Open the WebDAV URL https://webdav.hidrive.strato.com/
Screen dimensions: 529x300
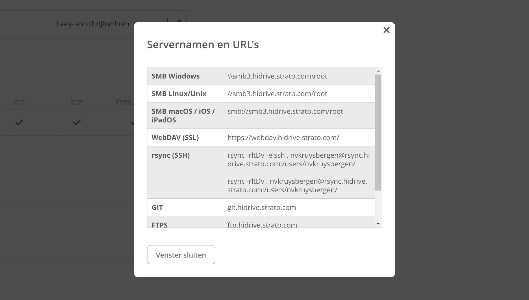(x=284, y=137)
